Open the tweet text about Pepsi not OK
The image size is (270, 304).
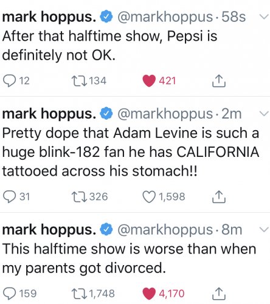[x=109, y=46]
